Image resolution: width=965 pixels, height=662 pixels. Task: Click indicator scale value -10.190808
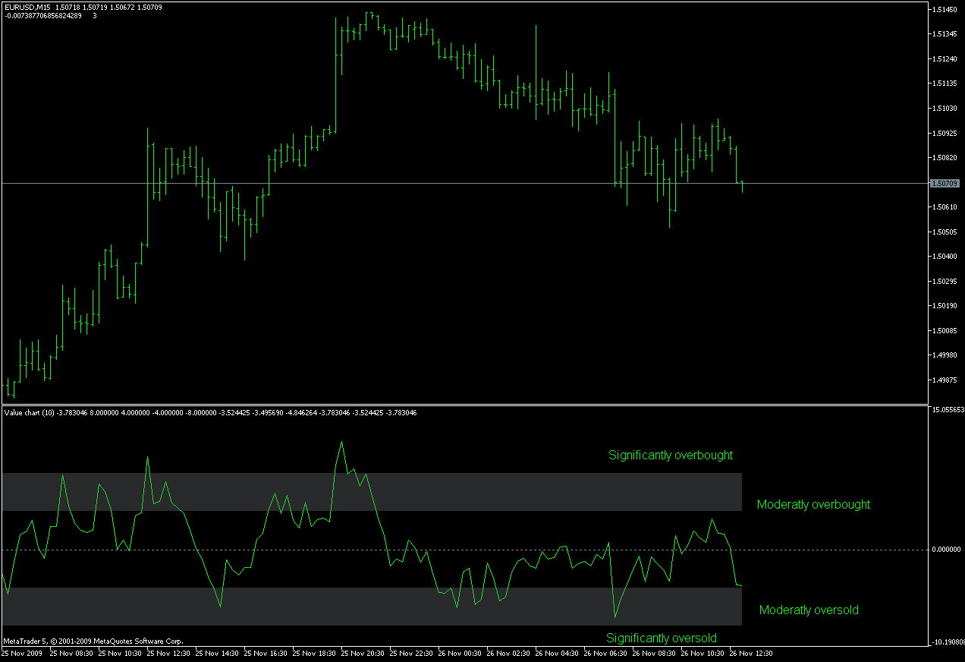coord(948,642)
